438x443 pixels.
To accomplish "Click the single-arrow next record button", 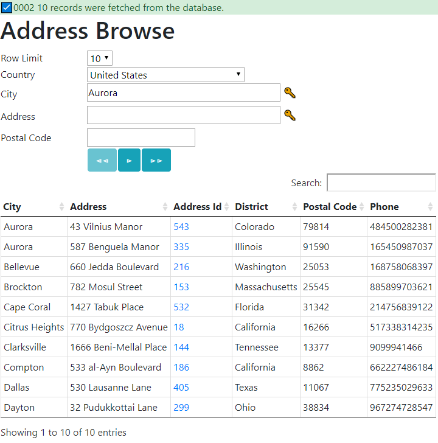I will coord(129,161).
